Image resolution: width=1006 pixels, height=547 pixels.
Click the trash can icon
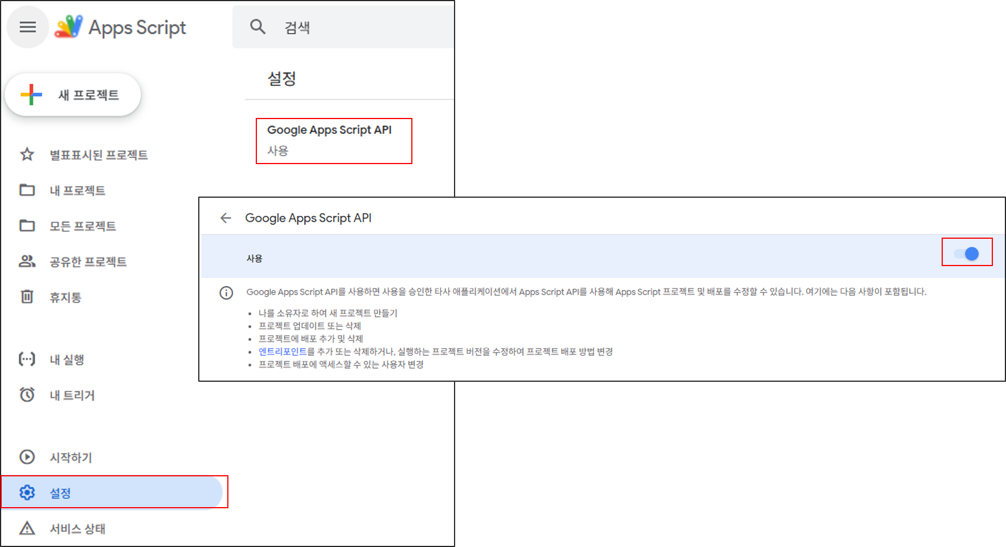click(27, 296)
